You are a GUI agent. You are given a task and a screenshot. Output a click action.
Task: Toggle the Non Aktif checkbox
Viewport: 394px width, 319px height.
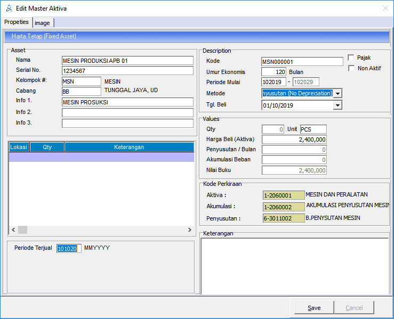pos(351,68)
